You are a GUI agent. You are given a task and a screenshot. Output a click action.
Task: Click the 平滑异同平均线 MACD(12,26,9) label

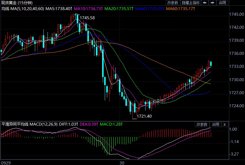point(30,124)
